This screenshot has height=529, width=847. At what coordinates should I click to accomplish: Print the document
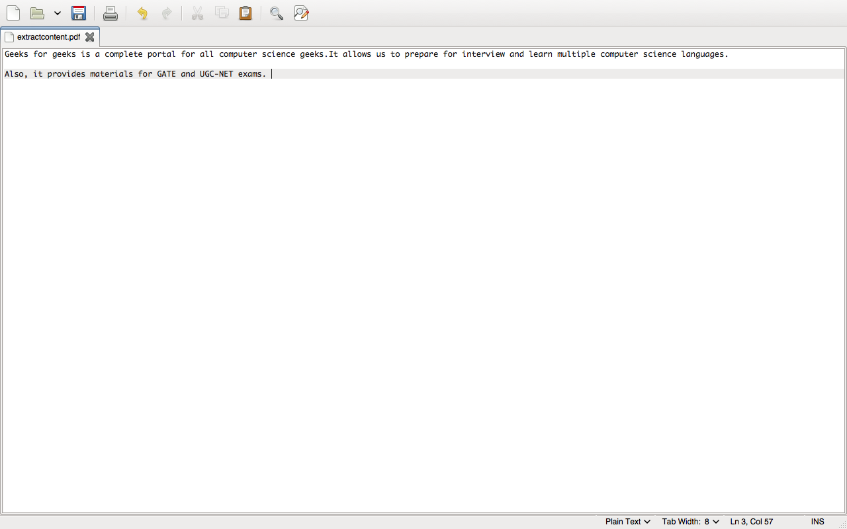111,13
